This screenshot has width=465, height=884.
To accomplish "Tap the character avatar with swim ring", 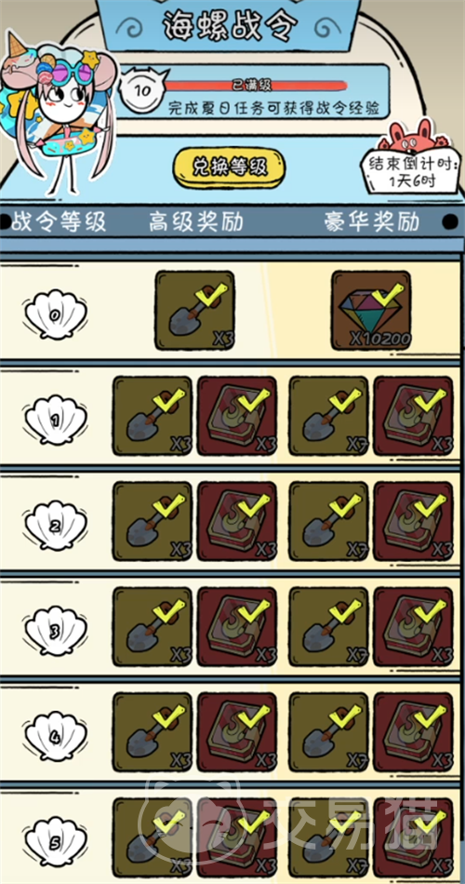I will tap(59, 113).
